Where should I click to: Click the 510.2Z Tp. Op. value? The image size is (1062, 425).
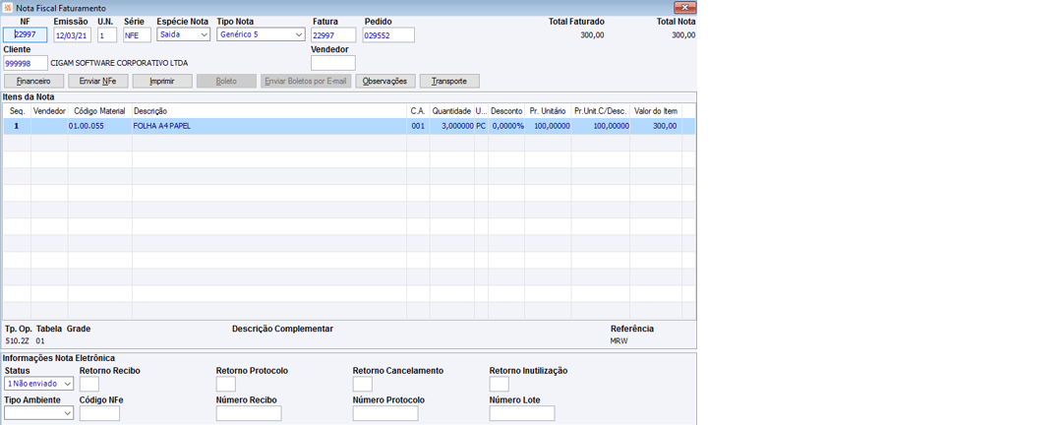(16, 341)
